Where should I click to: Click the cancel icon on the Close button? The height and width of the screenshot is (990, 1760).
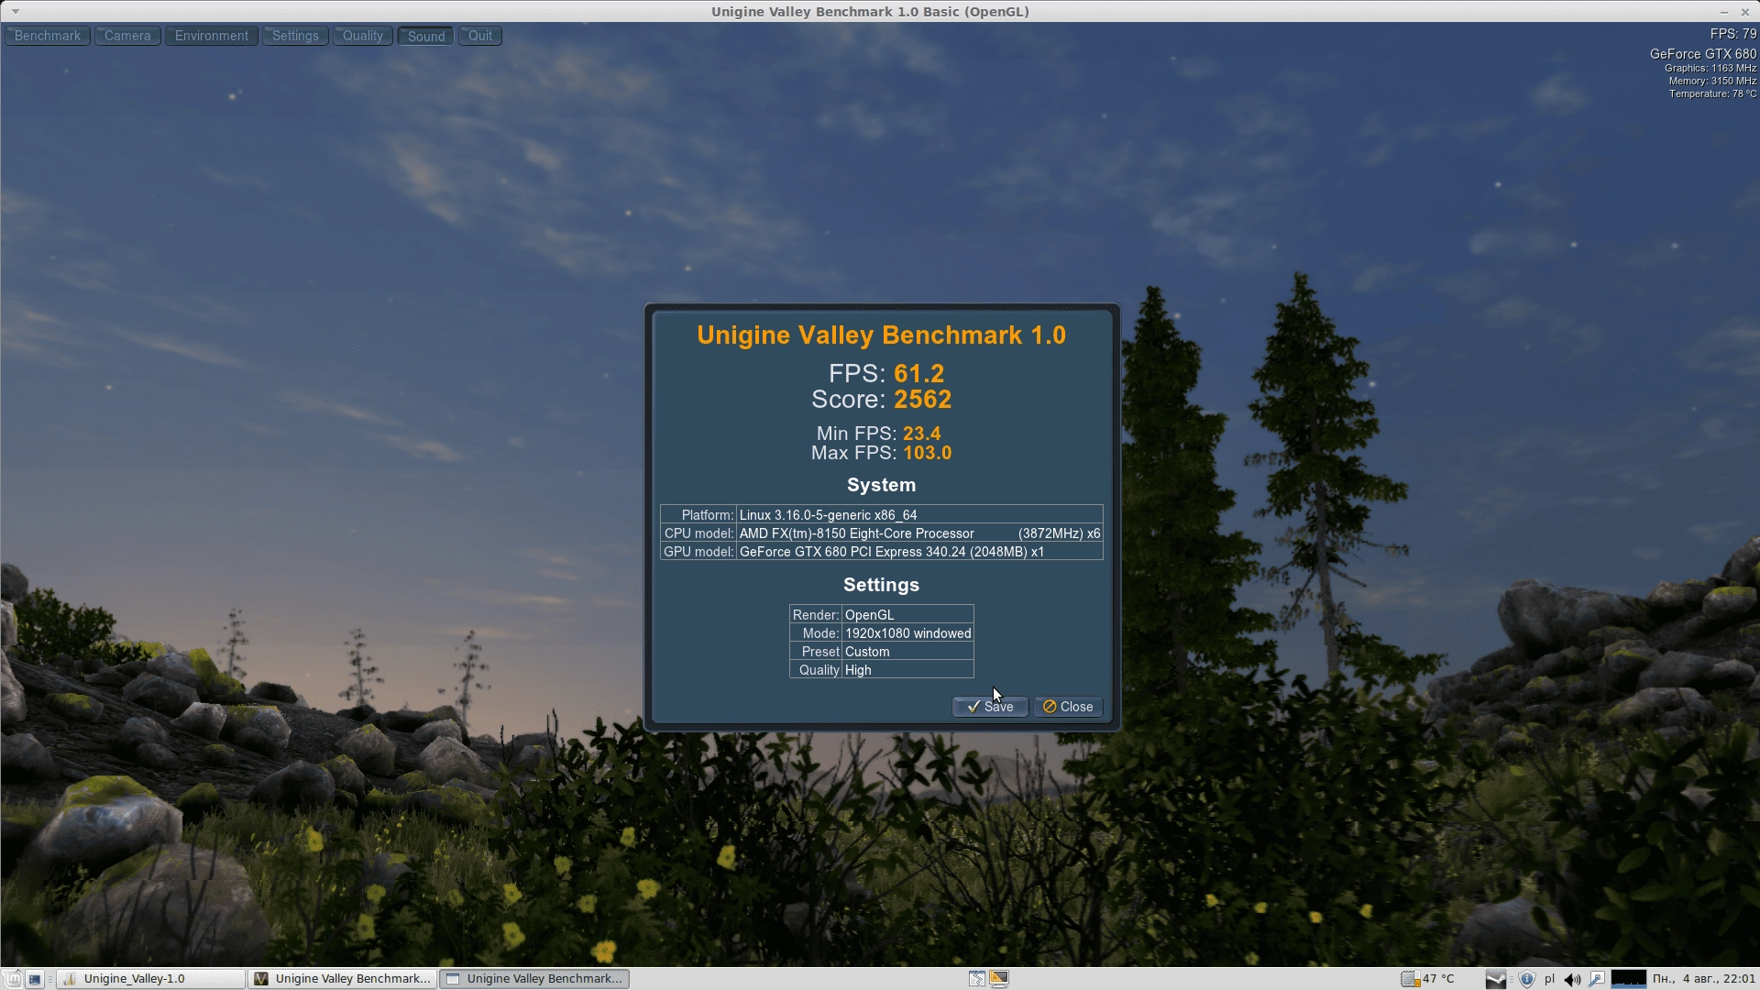[1050, 707]
